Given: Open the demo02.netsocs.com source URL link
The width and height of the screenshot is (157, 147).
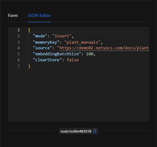Looking at the screenshot, I should coord(104,48).
